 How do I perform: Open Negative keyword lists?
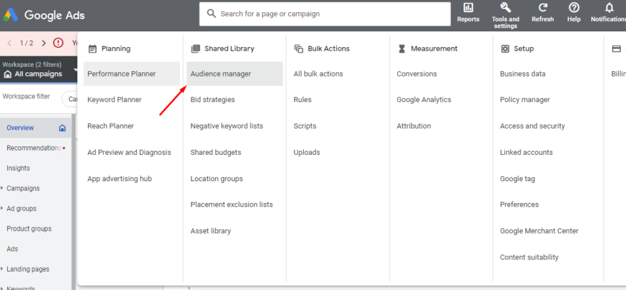(x=227, y=126)
